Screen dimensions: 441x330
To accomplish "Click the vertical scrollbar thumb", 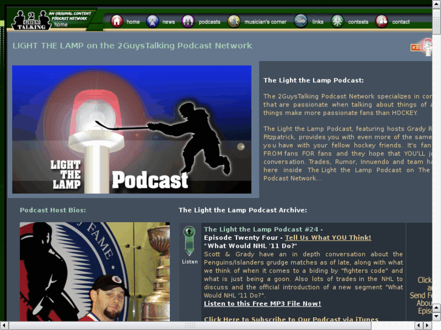I will pyautogui.click(x=437, y=21).
